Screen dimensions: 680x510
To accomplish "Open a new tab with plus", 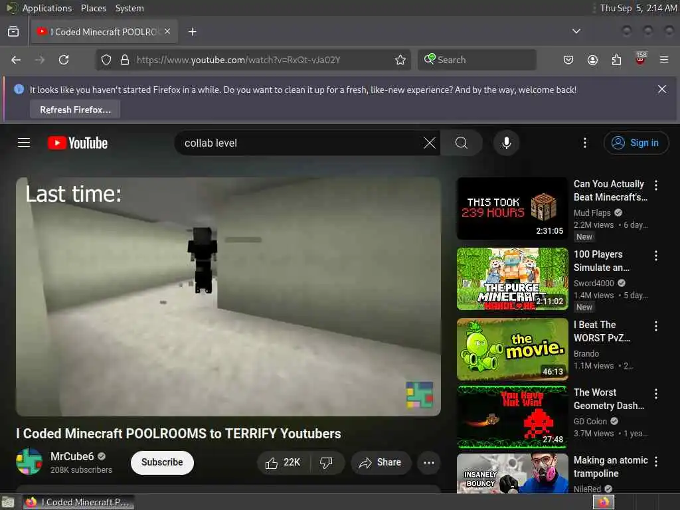I will pos(192,32).
